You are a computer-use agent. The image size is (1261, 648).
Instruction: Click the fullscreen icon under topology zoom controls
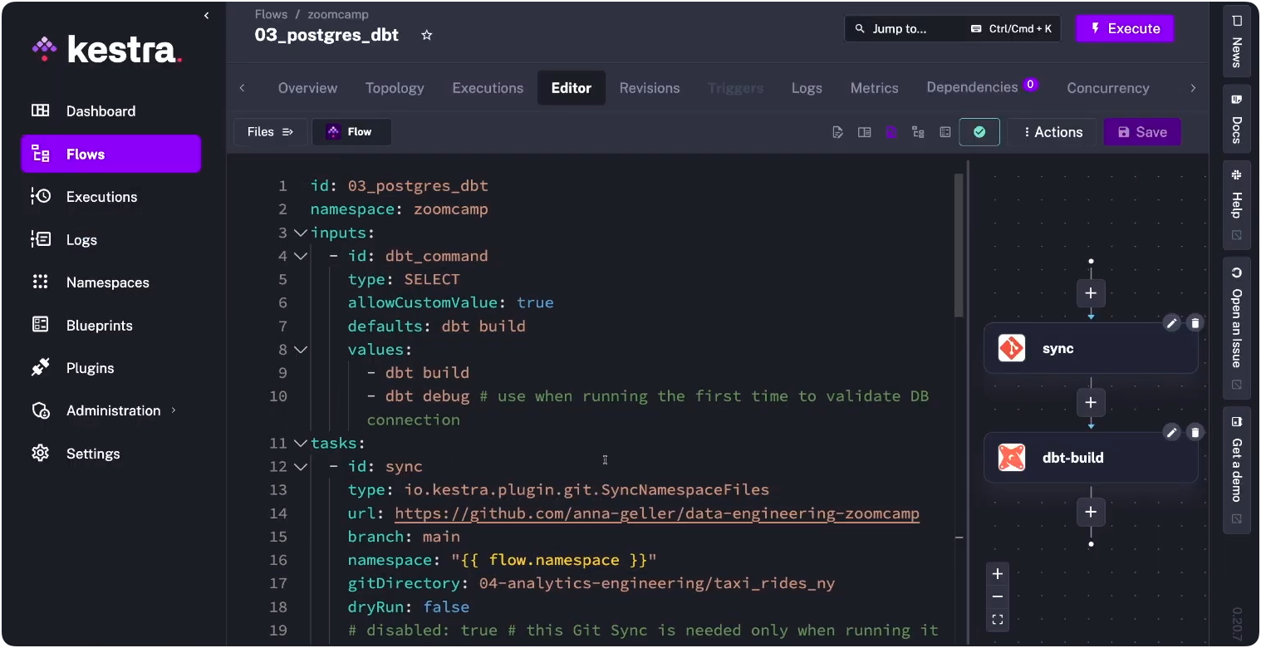pos(998,619)
